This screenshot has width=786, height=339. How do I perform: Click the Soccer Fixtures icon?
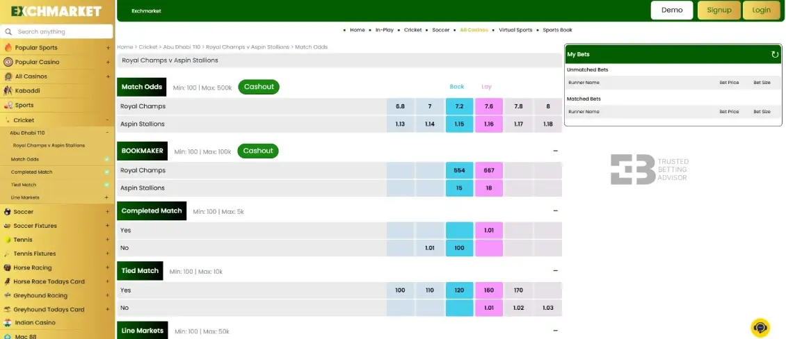click(x=7, y=226)
